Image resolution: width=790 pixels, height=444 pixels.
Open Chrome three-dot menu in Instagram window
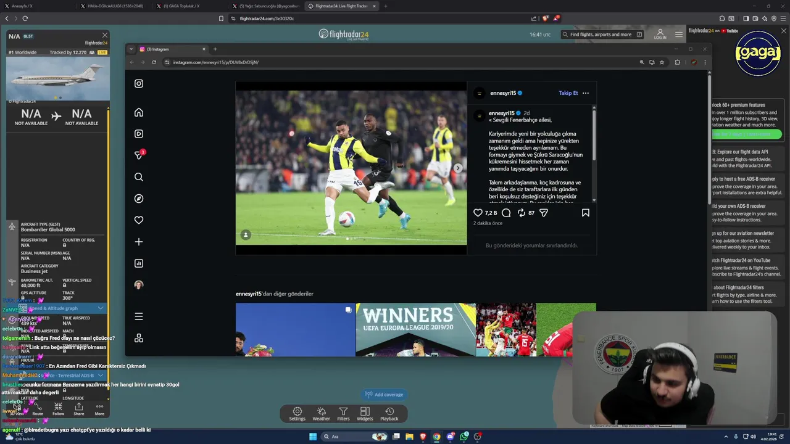point(705,62)
